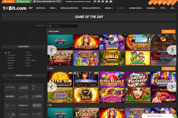Open the welcome bonus 7 BTC link
This screenshot has height=118, width=178.
point(47,1)
